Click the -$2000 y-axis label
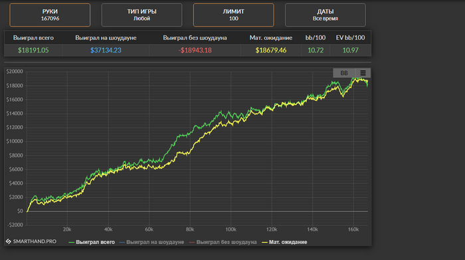 15,225
